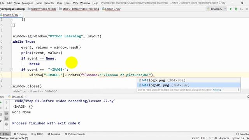Open the Terminal tool window
Screen dimensions: 249x140
pyautogui.click(x=54, y=134)
